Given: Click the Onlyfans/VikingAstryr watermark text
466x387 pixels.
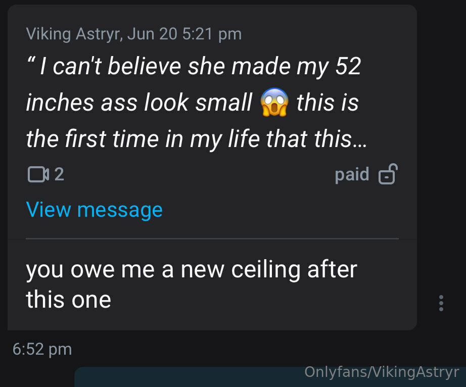Looking at the screenshot, I should click(x=382, y=372).
